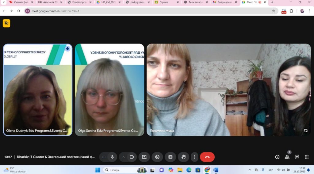Toggle the microphone on or off
The height and width of the screenshot is (174, 314).
point(112,157)
